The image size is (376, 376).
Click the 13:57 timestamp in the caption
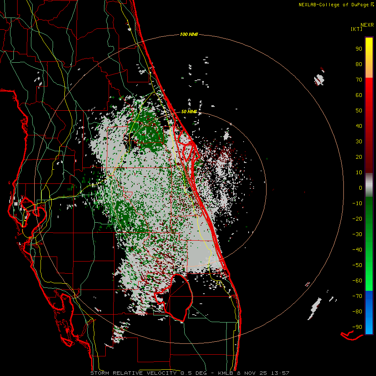(x=280, y=373)
